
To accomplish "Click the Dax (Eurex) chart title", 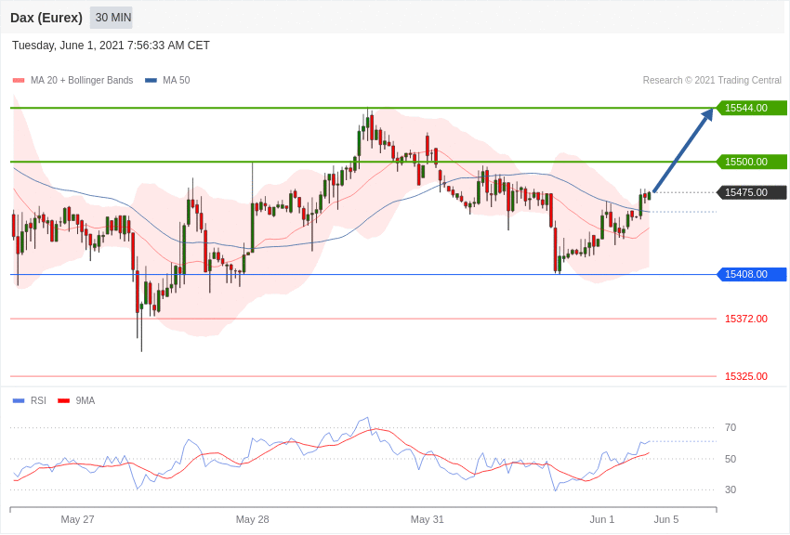I will click(46, 18).
